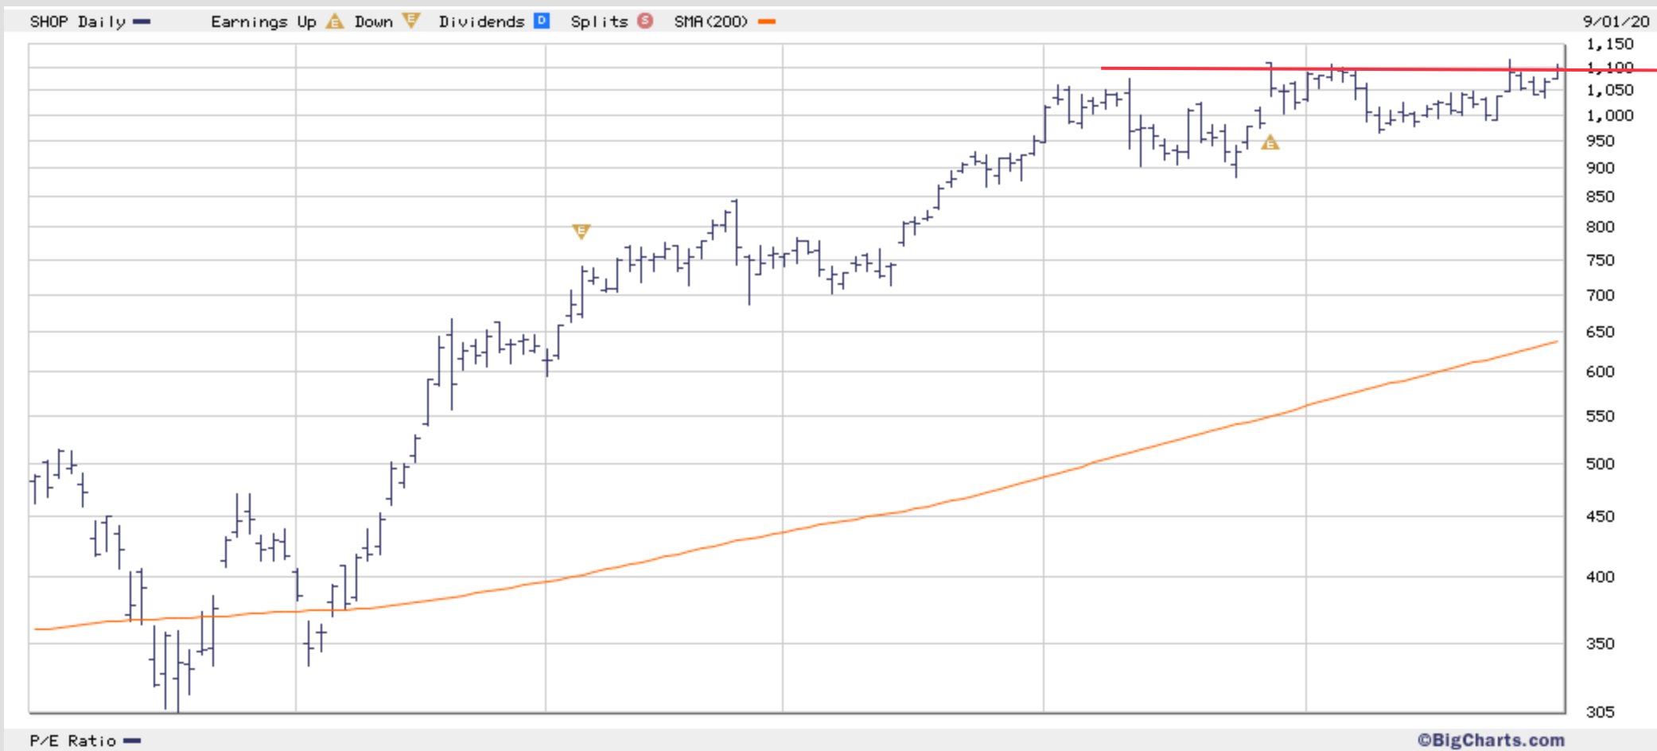Select the earnings-up marker on the price chart
Viewport: 1657px width, 751px height.
[x=1270, y=142]
